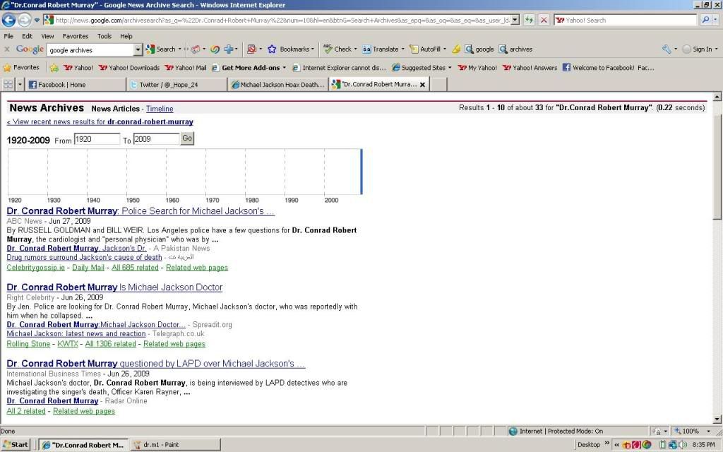This screenshot has width=723, height=452.
Task: Click the Rolling Stone link
Action: tap(28, 344)
